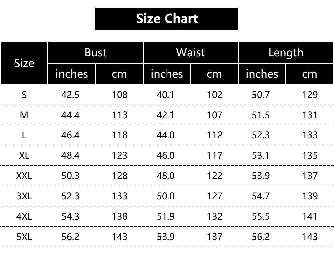The width and height of the screenshot is (334, 256).
Task: Select bust cm value 138
Action: coord(119,216)
